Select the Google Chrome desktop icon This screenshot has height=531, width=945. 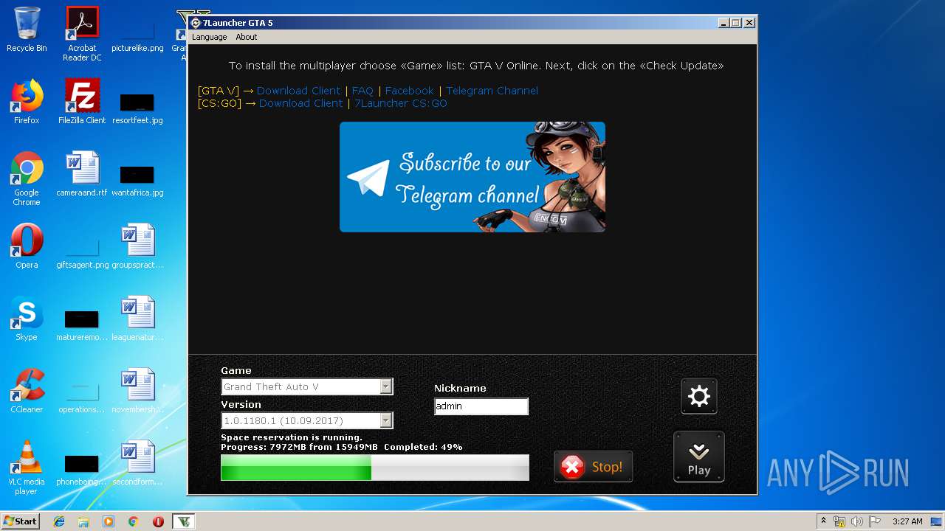27,178
